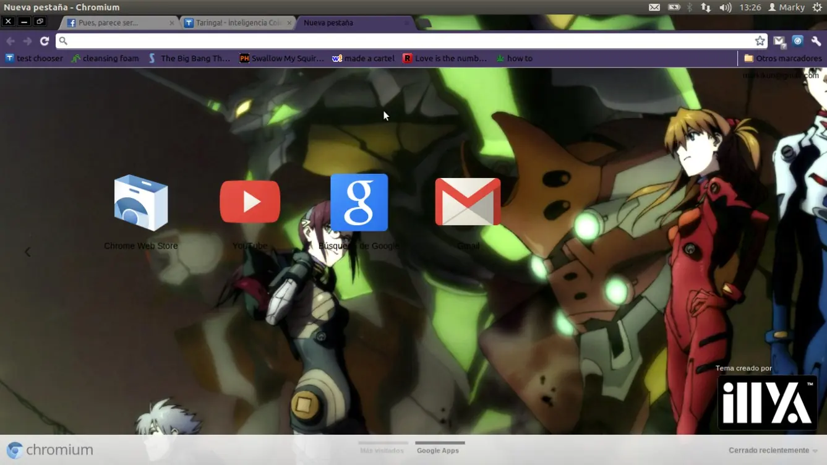The height and width of the screenshot is (465, 827).
Task: Open the Gmail app icon
Action: pos(468,202)
